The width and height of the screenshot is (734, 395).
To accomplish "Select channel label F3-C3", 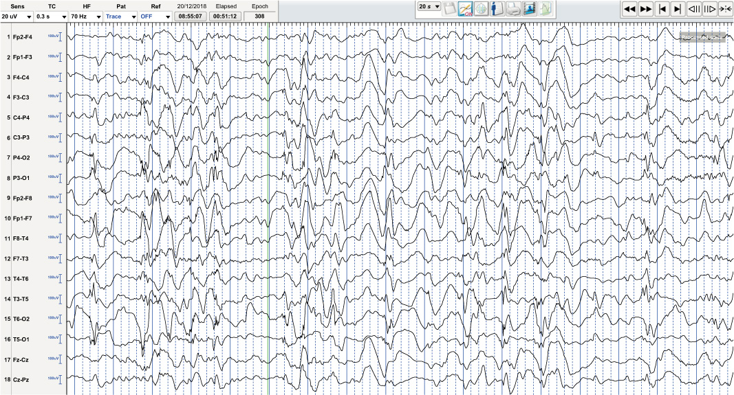I will pos(21,98).
